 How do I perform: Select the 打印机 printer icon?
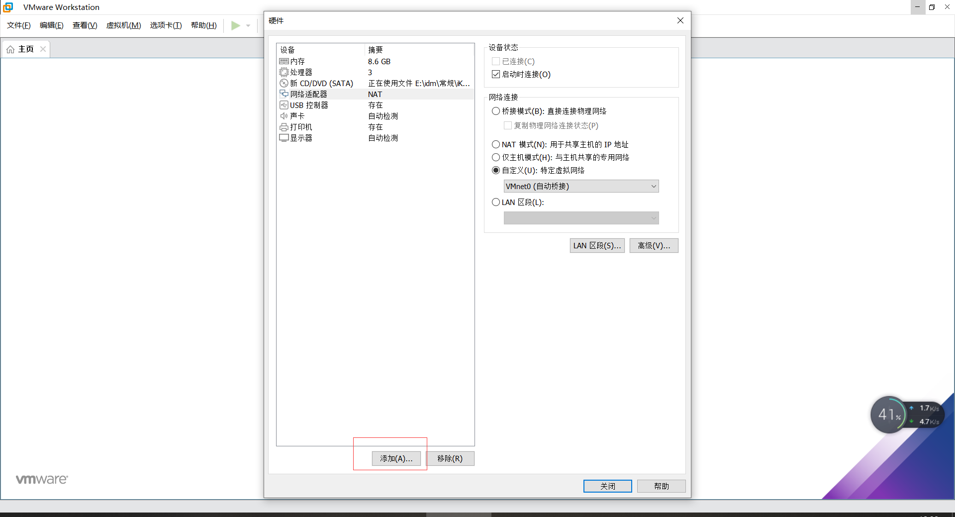[x=284, y=127]
